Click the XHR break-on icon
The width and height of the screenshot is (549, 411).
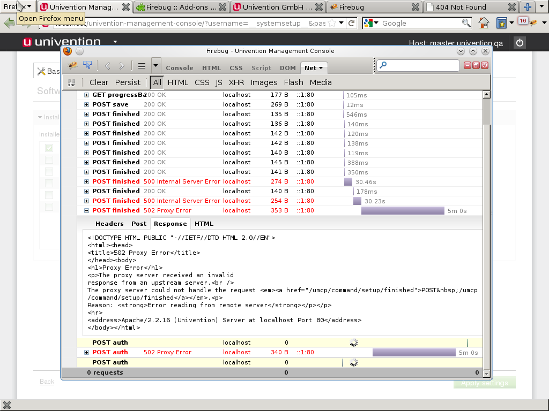(71, 82)
